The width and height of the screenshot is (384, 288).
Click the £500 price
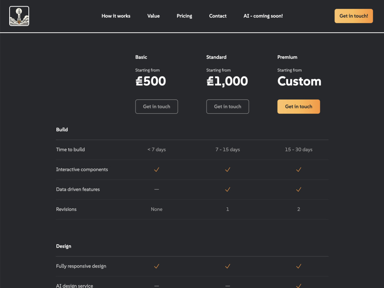pyautogui.click(x=151, y=81)
